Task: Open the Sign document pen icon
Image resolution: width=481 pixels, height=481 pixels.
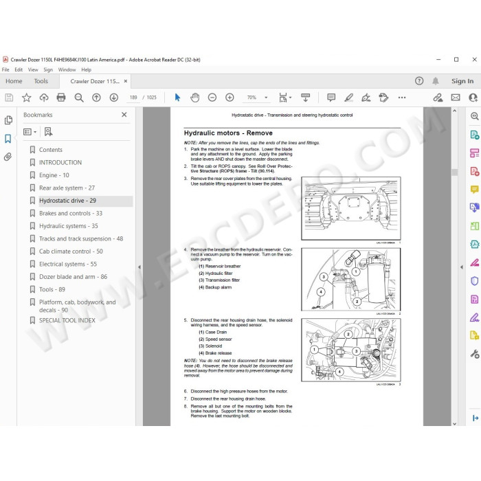Action: point(366,98)
